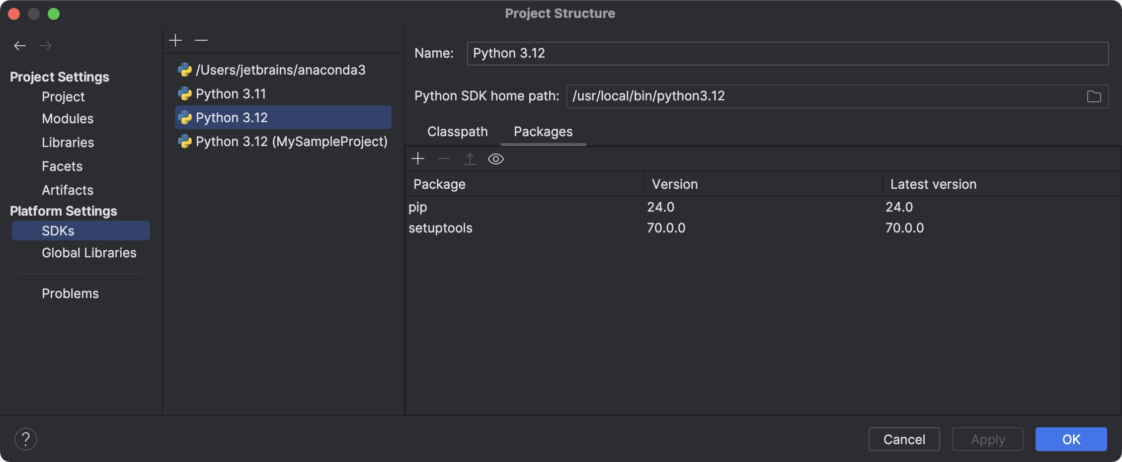Viewport: 1122px width, 462px height.
Task: Toggle early releases with the eye icon
Action: [x=496, y=159]
